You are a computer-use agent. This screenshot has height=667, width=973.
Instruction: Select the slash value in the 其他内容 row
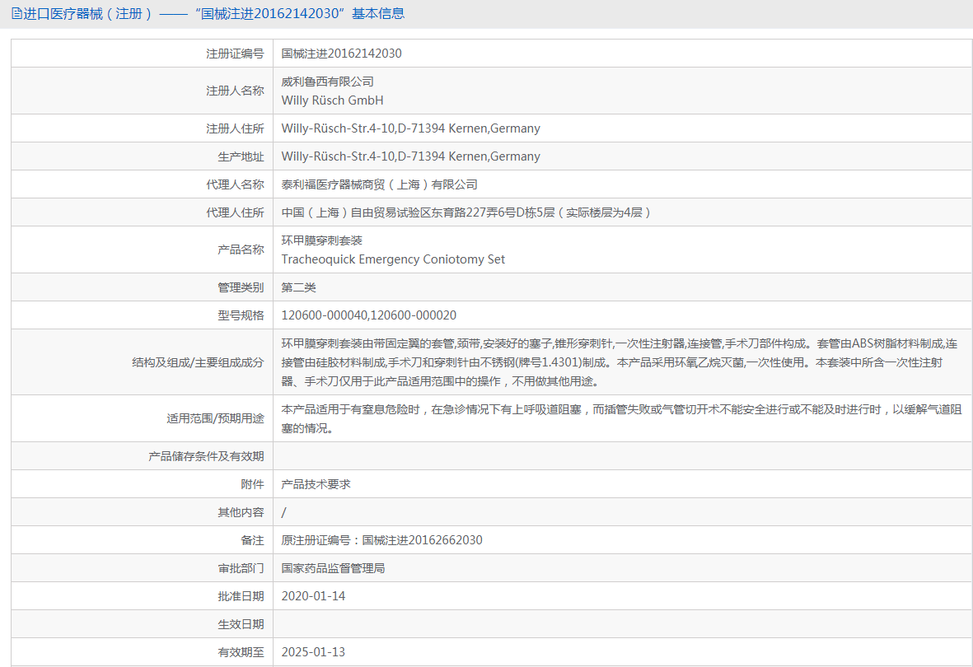pos(283,512)
